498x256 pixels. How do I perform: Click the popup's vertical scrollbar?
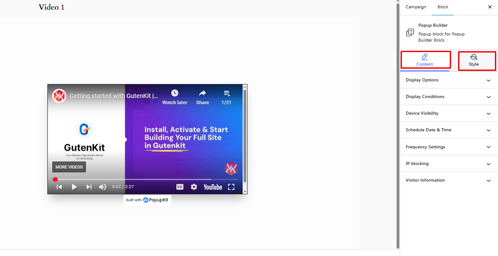(244, 136)
